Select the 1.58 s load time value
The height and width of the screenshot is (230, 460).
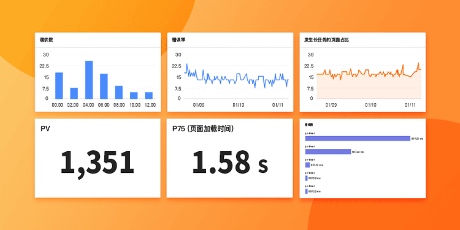point(230,162)
